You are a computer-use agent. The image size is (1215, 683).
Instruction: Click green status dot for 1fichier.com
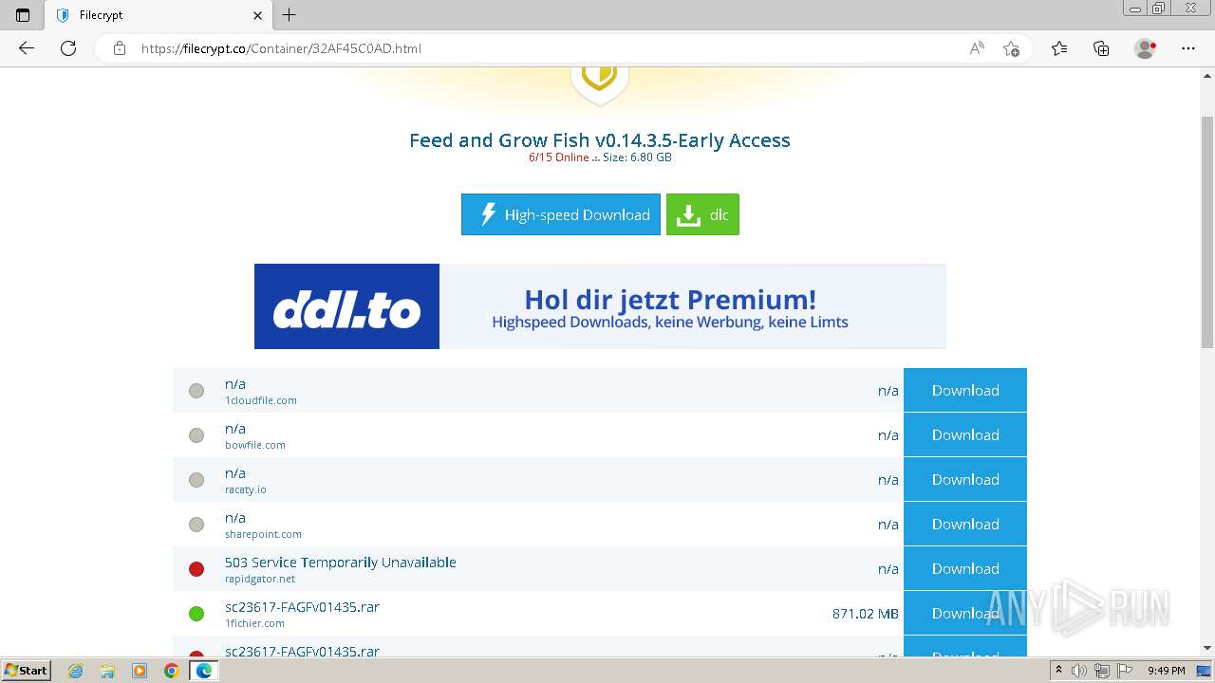[x=196, y=614]
